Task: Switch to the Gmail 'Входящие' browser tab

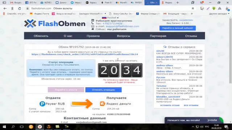Action: click(x=16, y=3)
